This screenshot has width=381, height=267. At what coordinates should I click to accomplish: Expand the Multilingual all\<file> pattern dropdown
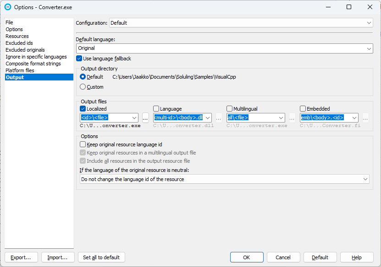tap(281, 118)
